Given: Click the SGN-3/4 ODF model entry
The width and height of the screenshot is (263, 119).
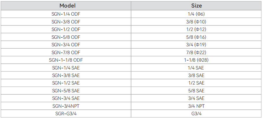Looking at the screenshot, I should click(66, 45).
